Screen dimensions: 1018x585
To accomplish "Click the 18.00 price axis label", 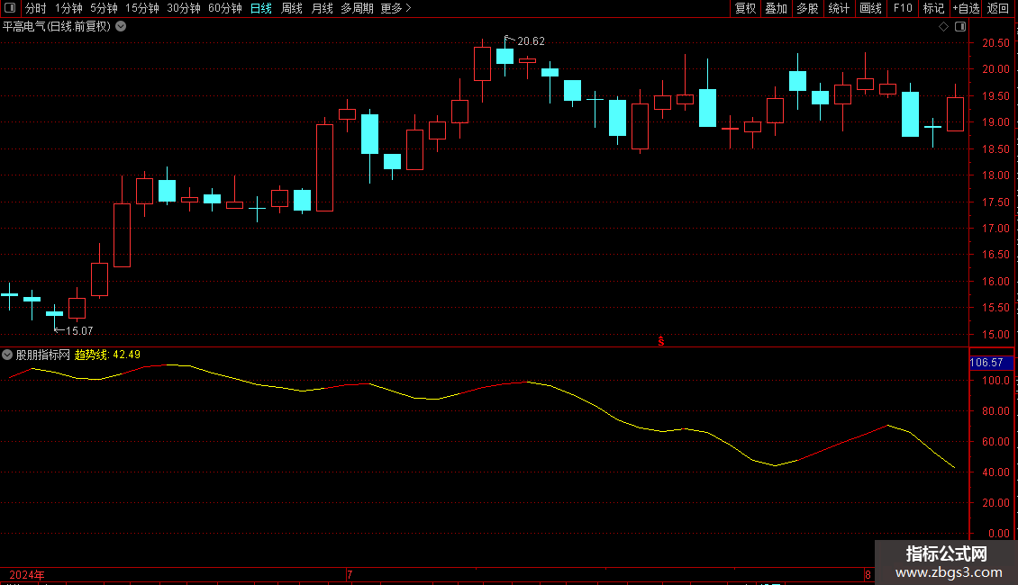I will click(x=995, y=175).
